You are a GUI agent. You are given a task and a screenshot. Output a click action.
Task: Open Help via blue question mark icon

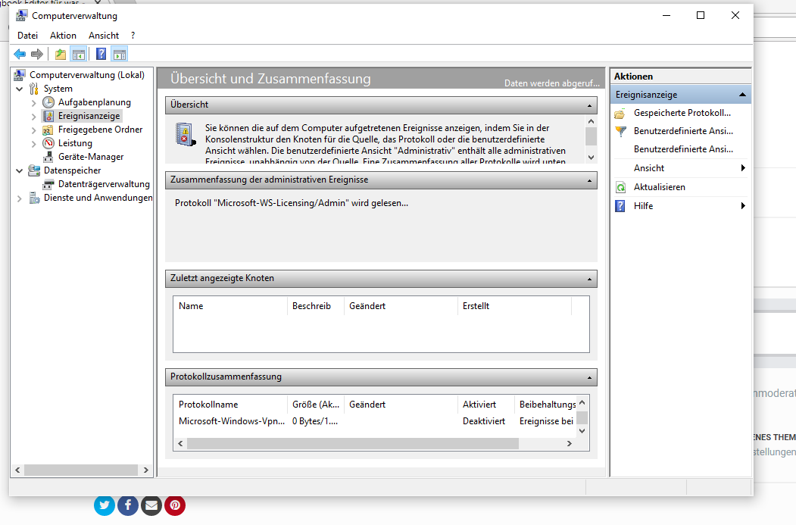[x=101, y=54]
